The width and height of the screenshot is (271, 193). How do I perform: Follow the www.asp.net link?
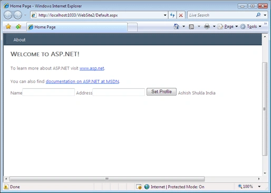coord(92,68)
